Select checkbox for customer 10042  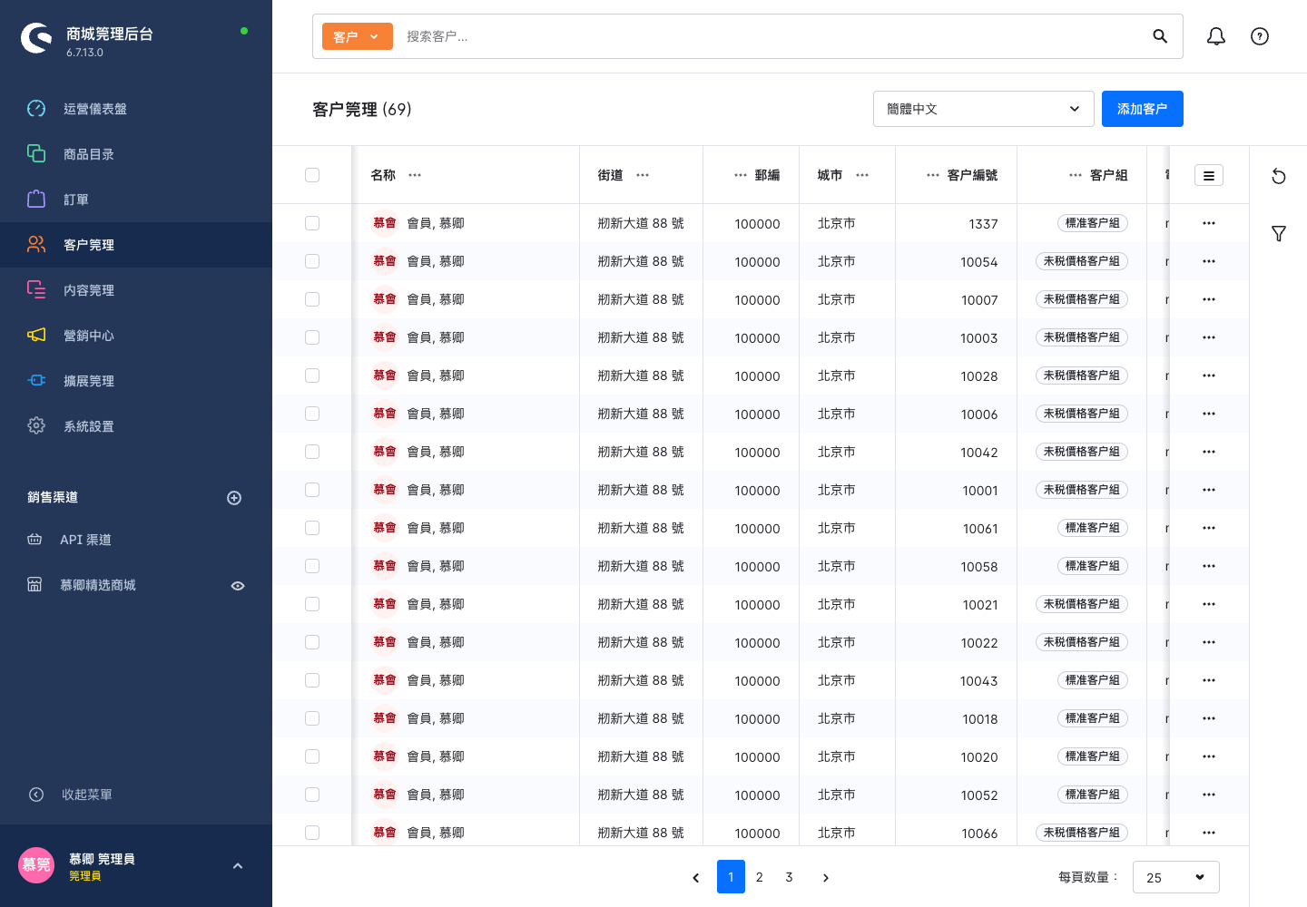pos(312,452)
